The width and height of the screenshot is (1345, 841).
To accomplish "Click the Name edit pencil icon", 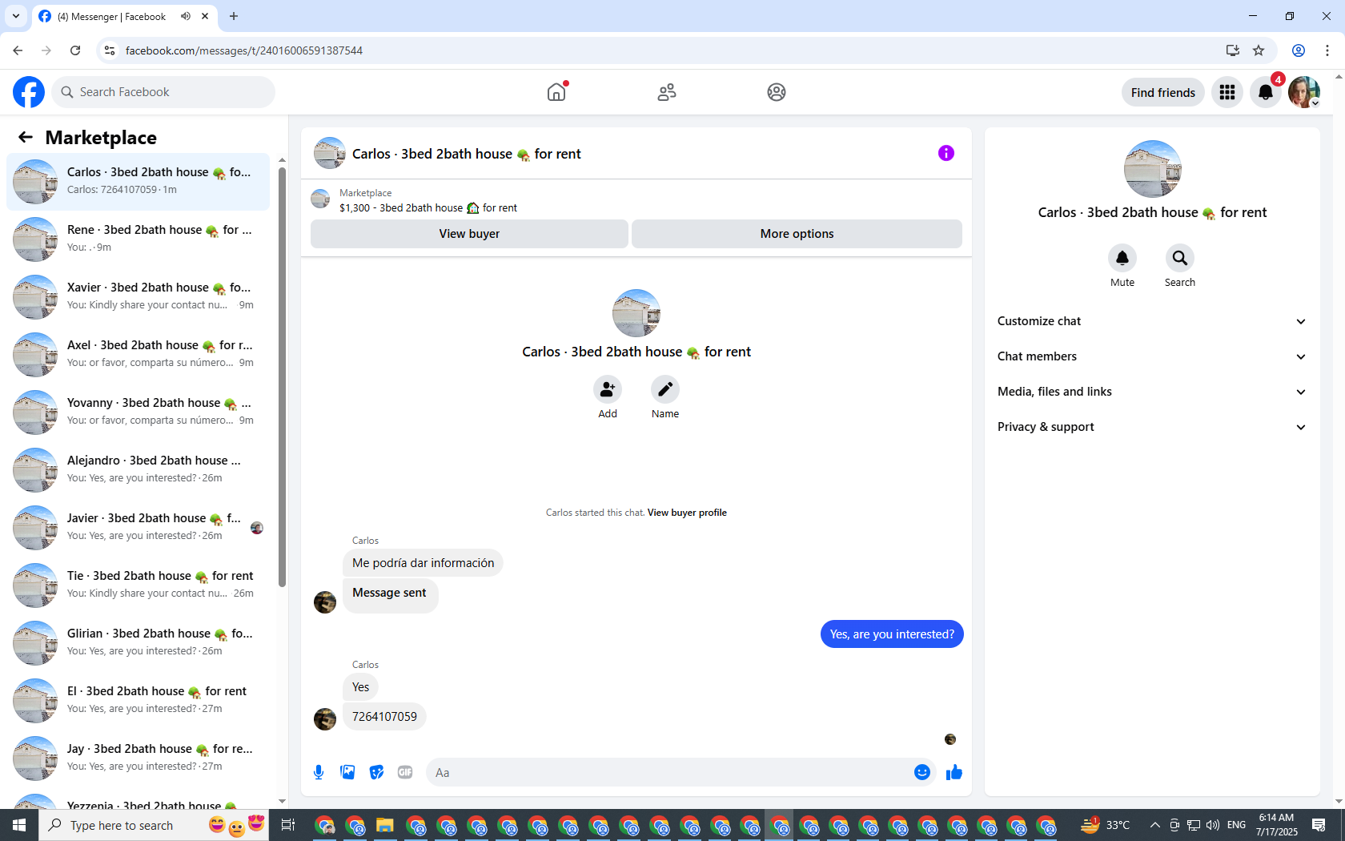I will pos(665,389).
